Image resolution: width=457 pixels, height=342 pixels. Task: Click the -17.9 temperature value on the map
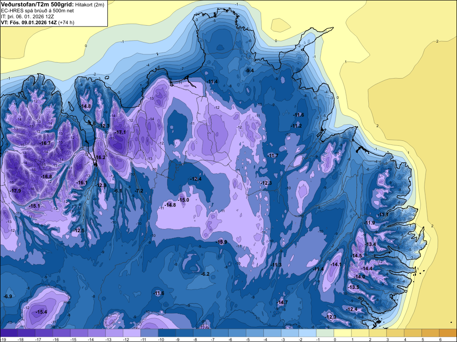15,191
